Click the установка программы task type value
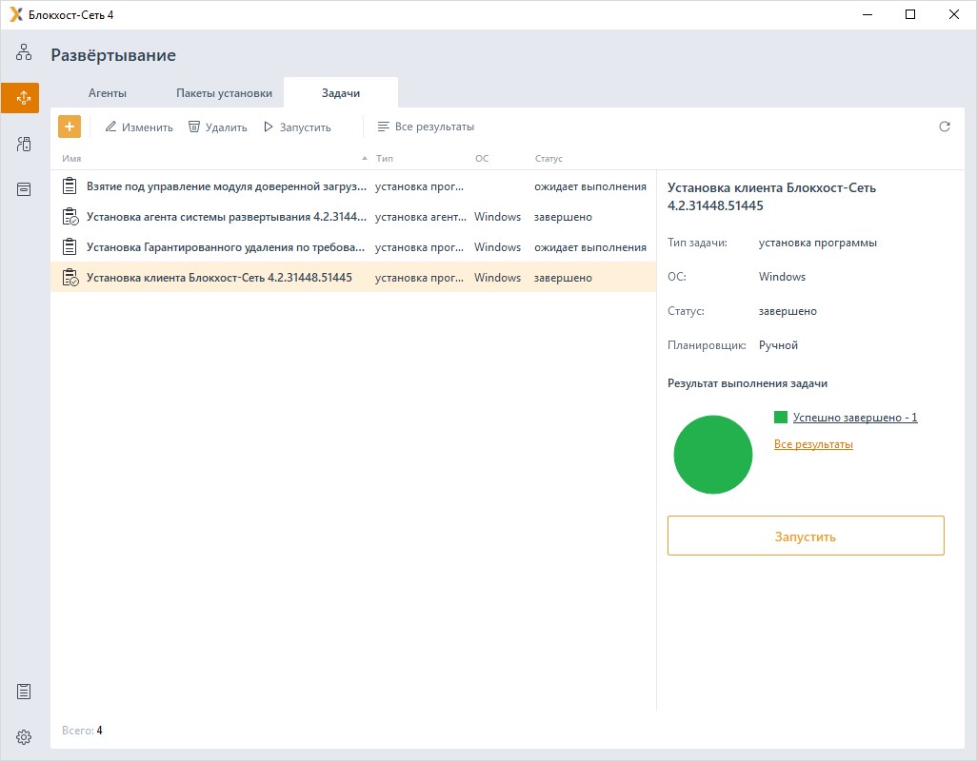977x761 pixels. [817, 243]
